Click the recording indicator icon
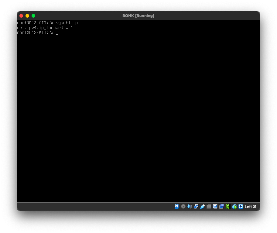 (221, 207)
